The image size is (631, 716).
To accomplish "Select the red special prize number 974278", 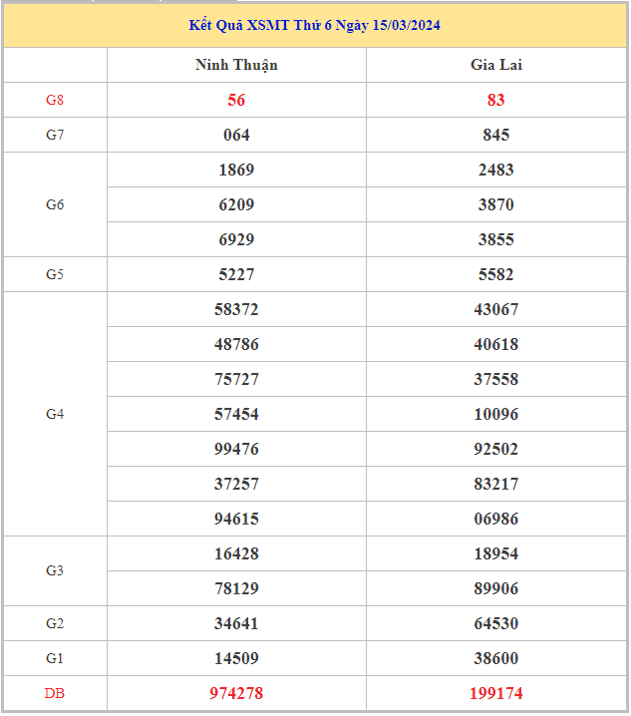I will [x=236, y=693].
